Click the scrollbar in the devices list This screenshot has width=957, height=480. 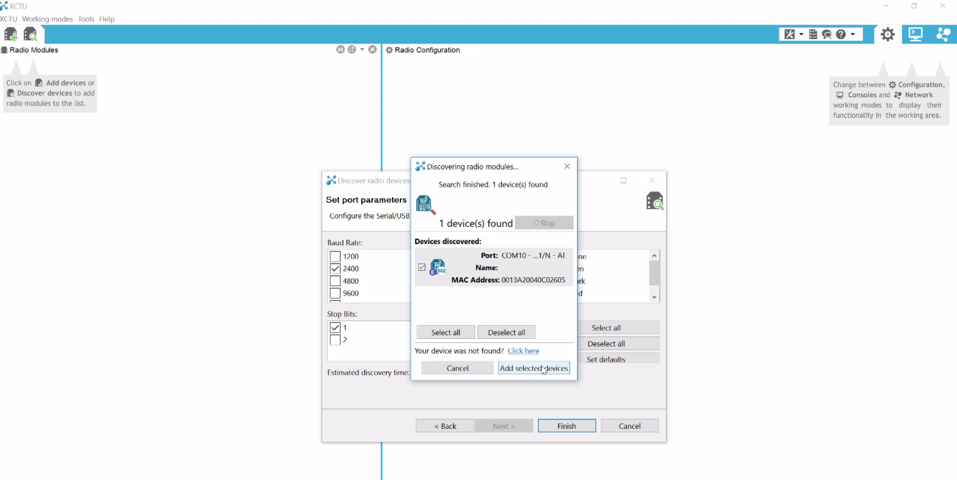pos(654,274)
